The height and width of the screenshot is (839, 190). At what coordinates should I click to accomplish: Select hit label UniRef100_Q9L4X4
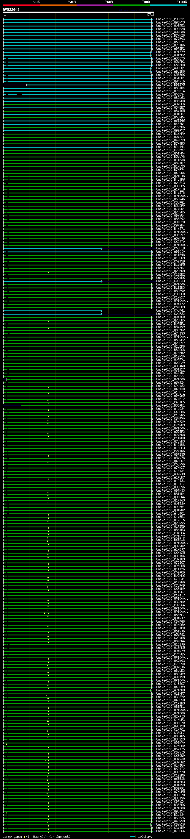[170, 811]
